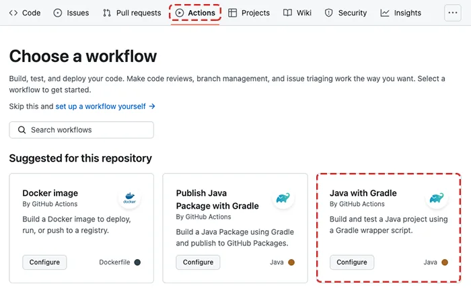This screenshot has width=471, height=288.
Task: Click the 'Publish Java Package with Gradle' title
Action: [x=217, y=199]
